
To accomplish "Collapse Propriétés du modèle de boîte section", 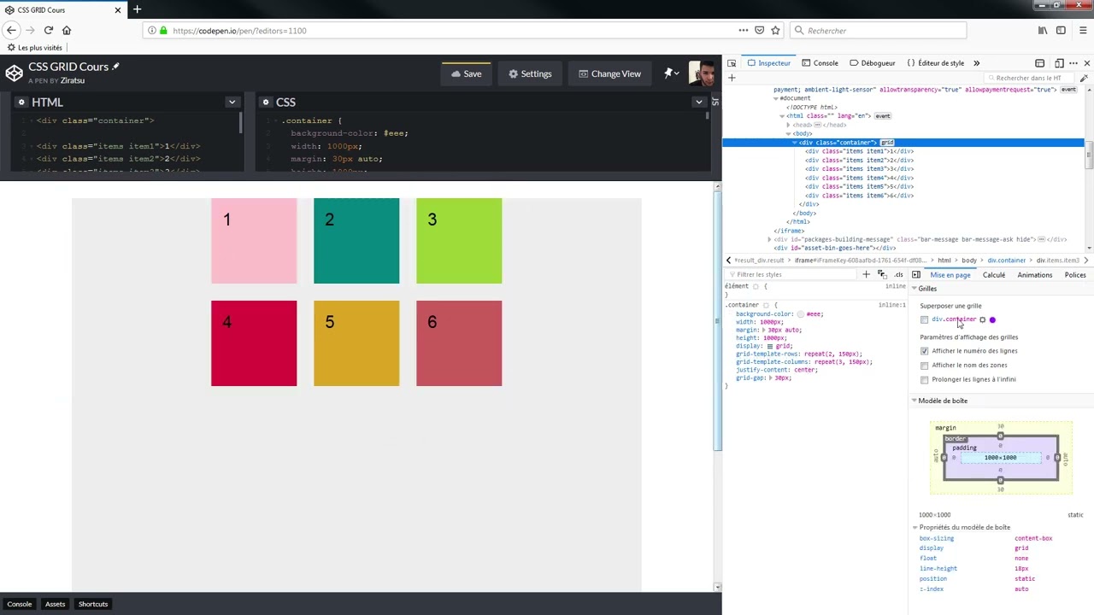I will (x=915, y=528).
